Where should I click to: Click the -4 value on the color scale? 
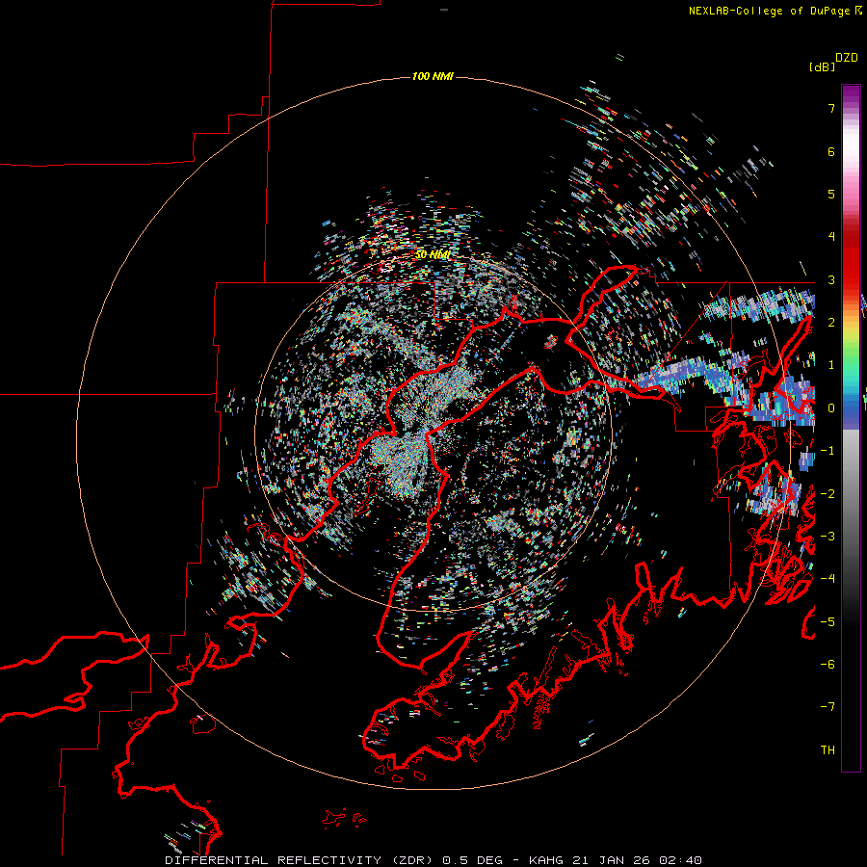828,579
